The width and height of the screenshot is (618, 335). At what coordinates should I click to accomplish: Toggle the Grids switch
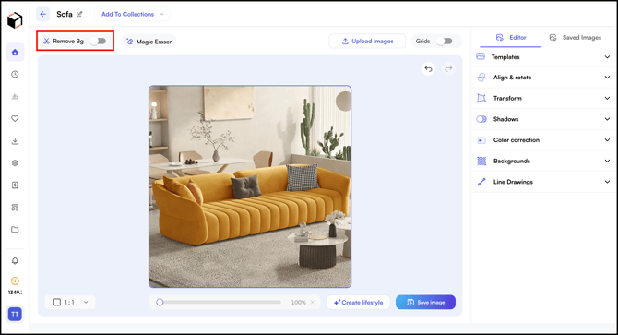click(445, 41)
